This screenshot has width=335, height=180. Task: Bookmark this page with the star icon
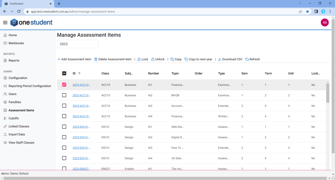(307, 11)
